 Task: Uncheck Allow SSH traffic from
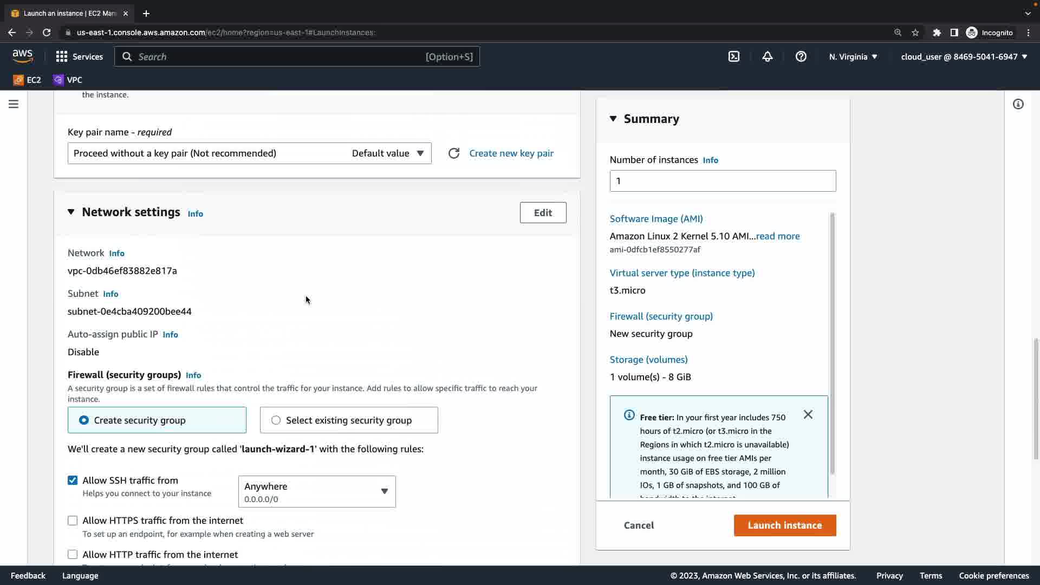coord(73,480)
